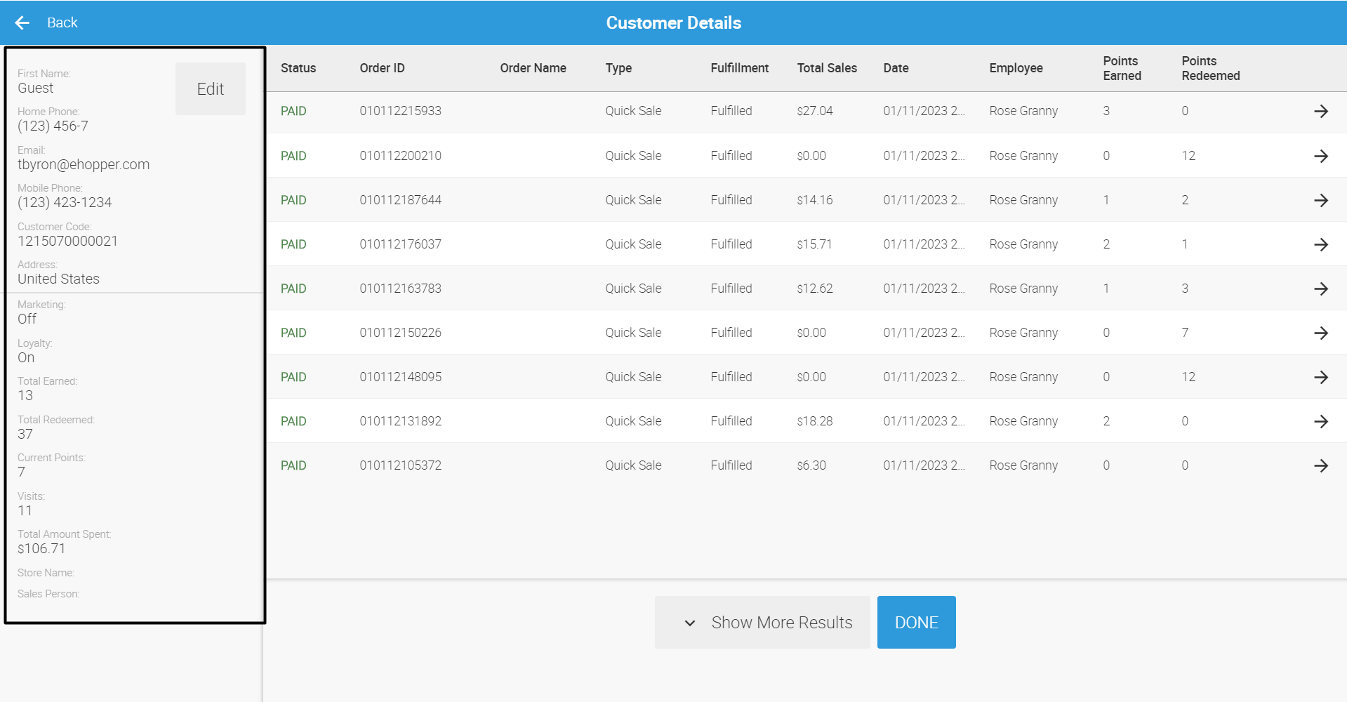Open details arrow for order 010112163783

pyautogui.click(x=1320, y=289)
